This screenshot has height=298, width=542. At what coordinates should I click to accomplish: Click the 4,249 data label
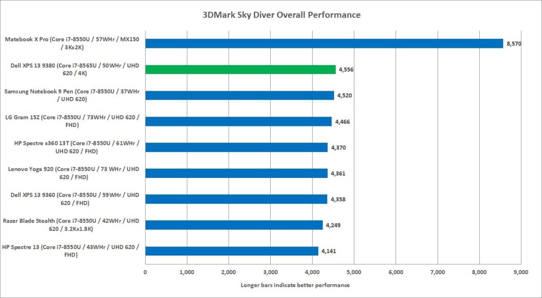click(x=334, y=225)
